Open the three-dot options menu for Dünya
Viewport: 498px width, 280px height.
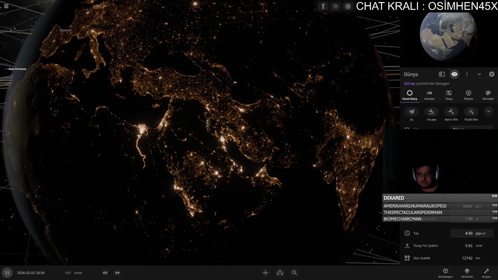(x=467, y=74)
